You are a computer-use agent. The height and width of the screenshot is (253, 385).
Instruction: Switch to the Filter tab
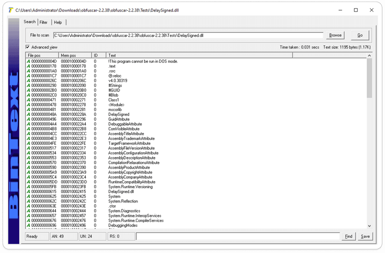(x=44, y=22)
